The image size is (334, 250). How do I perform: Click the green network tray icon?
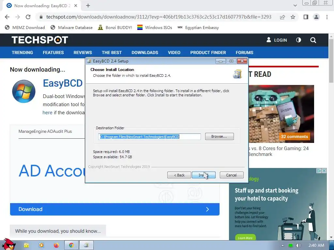click(x=291, y=245)
